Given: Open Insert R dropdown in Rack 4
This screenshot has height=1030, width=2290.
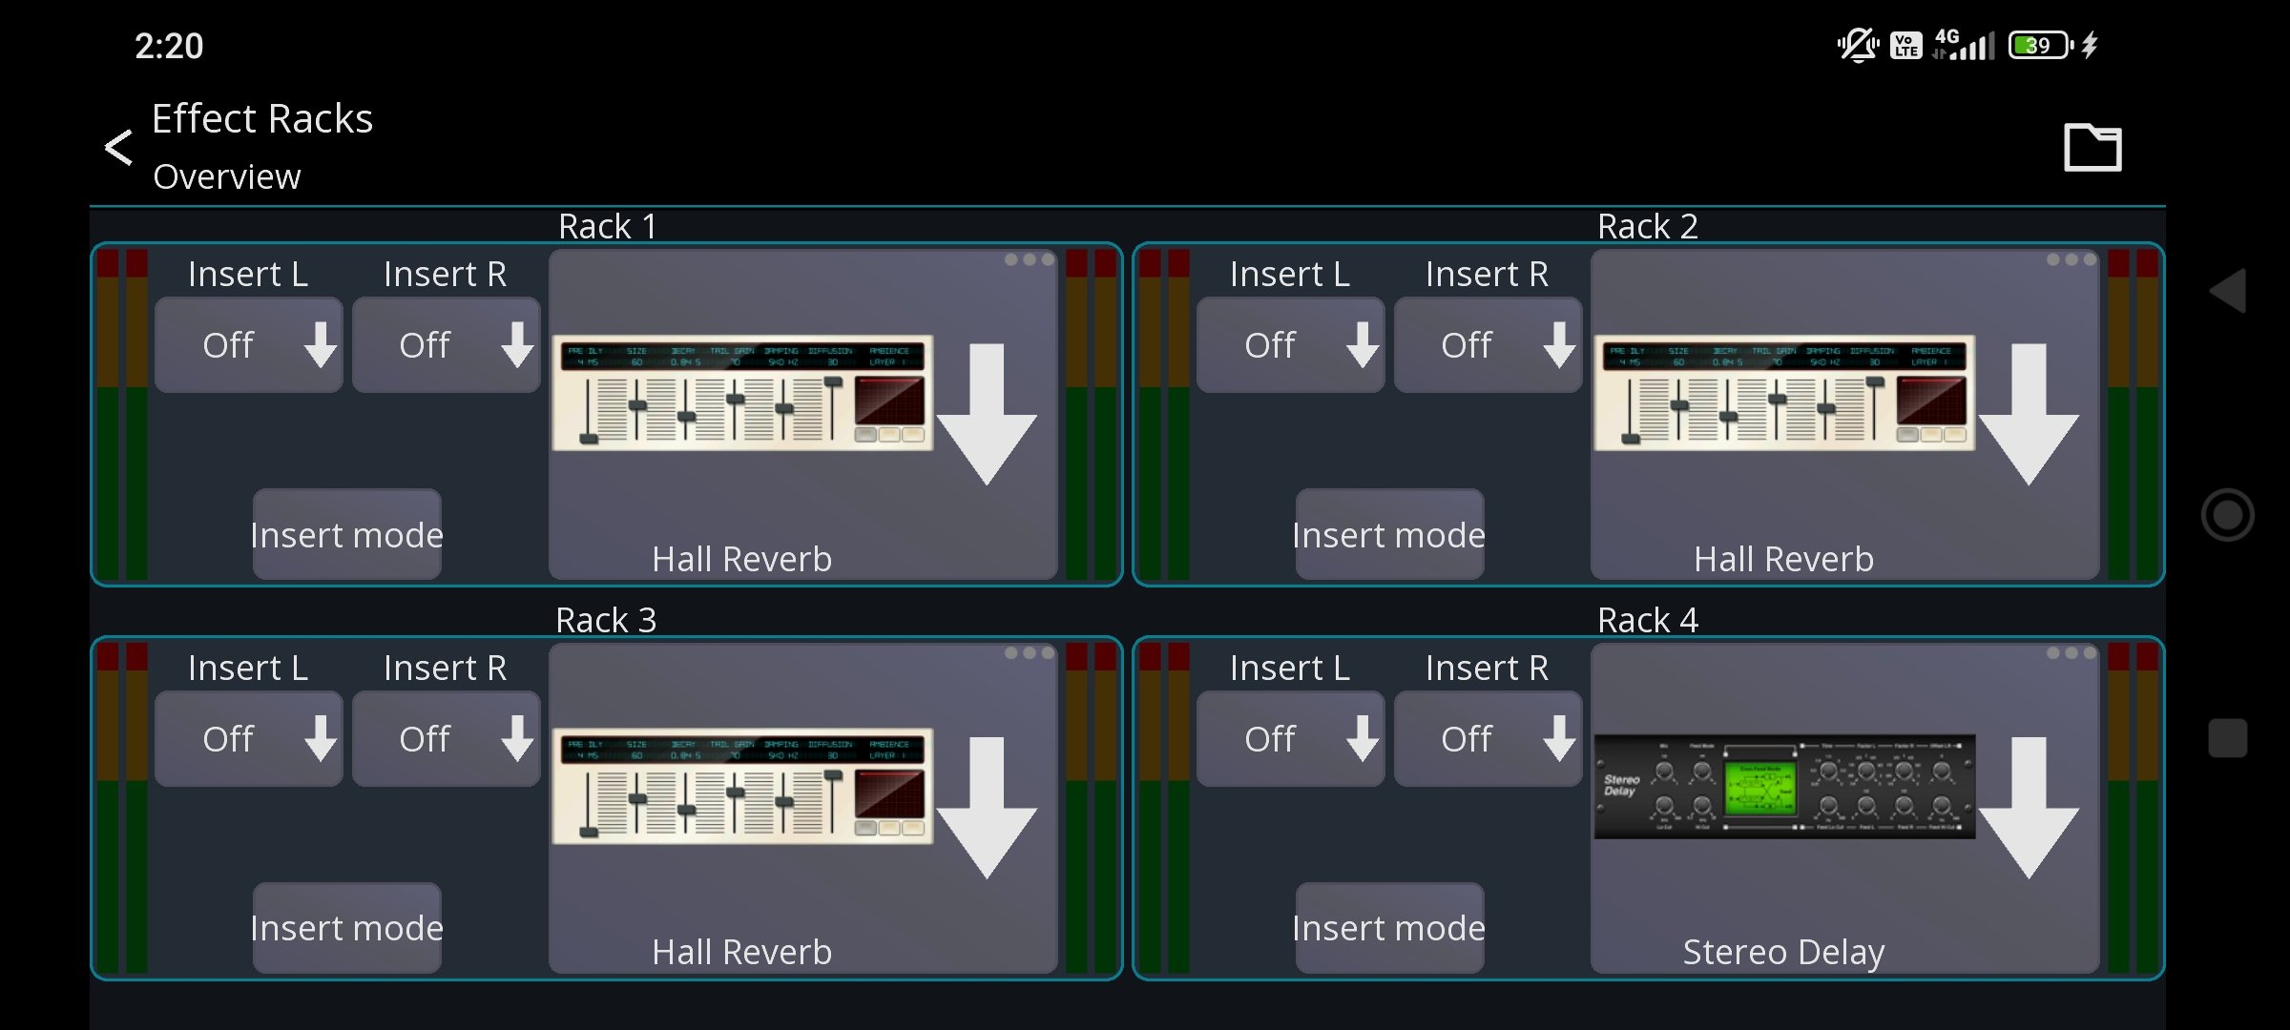Looking at the screenshot, I should (1488, 738).
